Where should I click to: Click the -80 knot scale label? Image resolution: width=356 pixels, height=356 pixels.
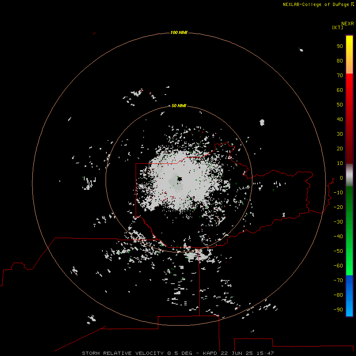tap(338, 295)
